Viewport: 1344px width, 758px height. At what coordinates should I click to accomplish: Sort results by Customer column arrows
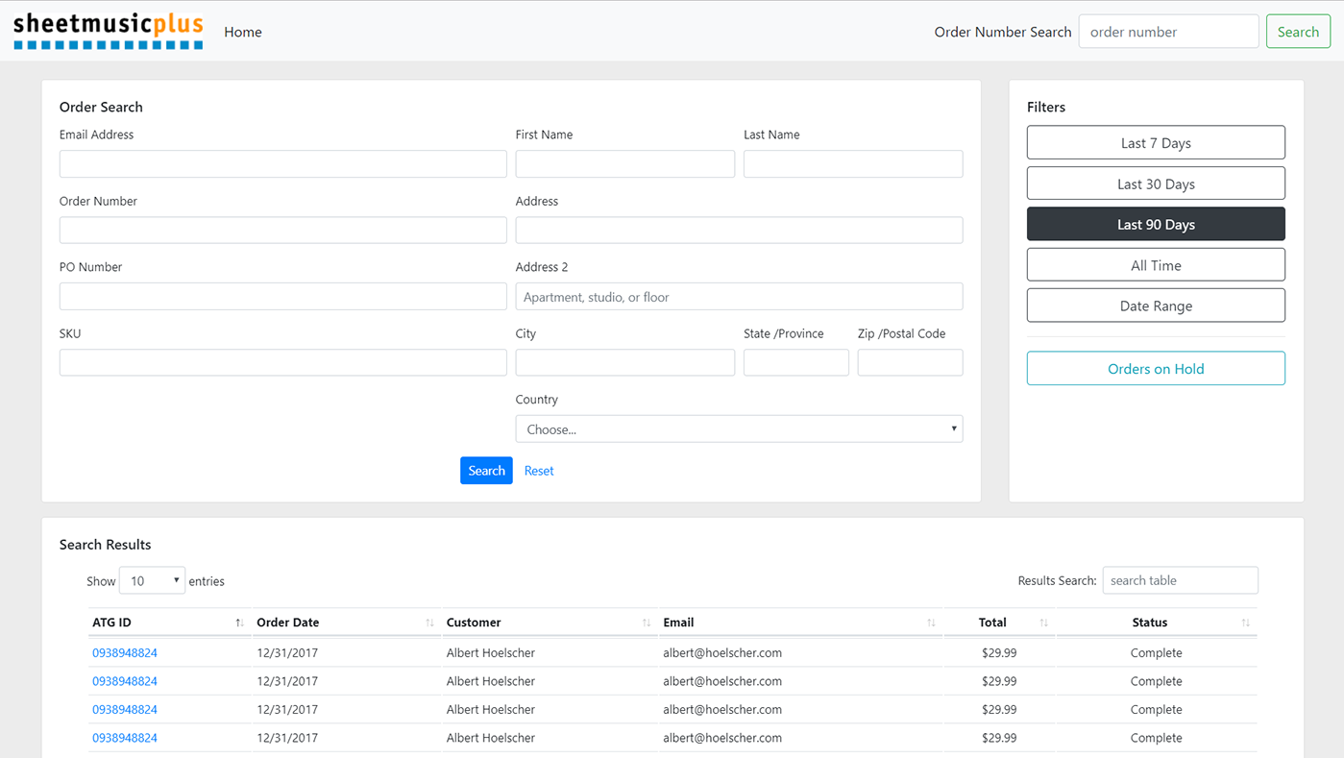647,623
